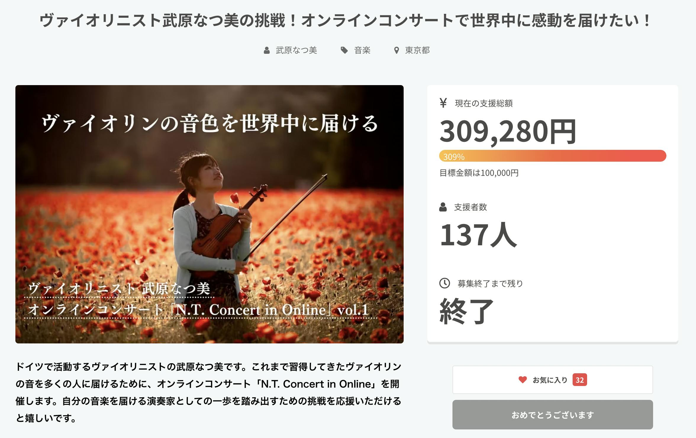
Task: Click the 309,280円 total amount
Action: pos(507,131)
